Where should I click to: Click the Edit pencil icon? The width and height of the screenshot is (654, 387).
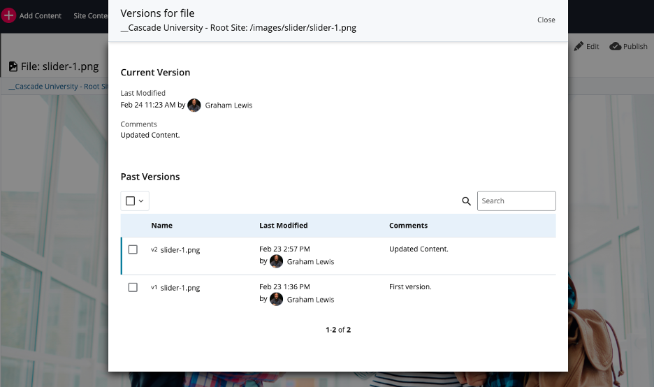click(x=579, y=46)
